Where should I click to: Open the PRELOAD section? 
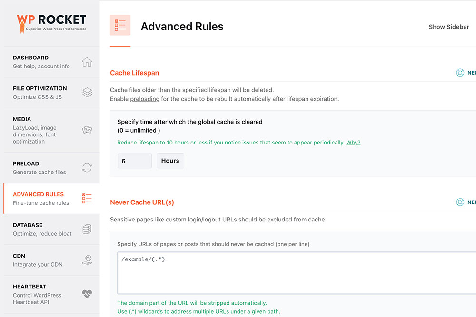click(x=51, y=168)
